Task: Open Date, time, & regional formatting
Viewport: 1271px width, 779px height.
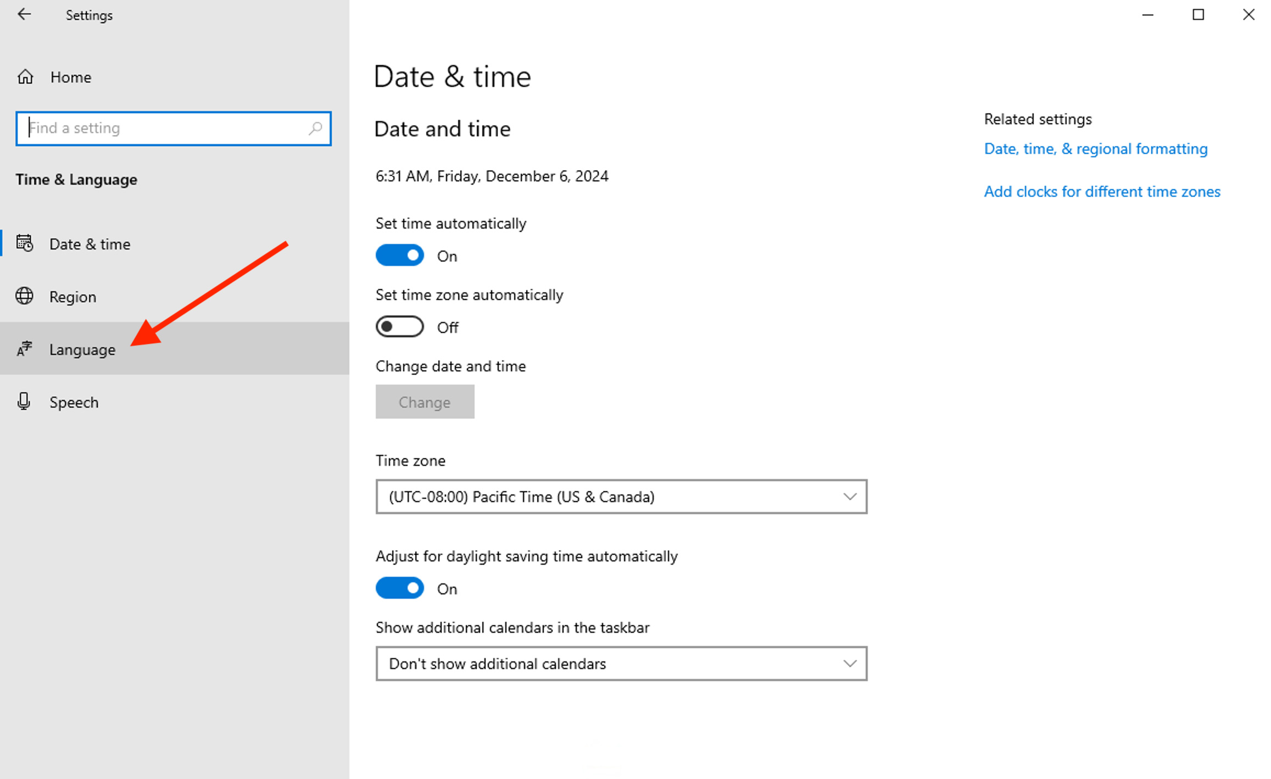Action: pos(1095,148)
